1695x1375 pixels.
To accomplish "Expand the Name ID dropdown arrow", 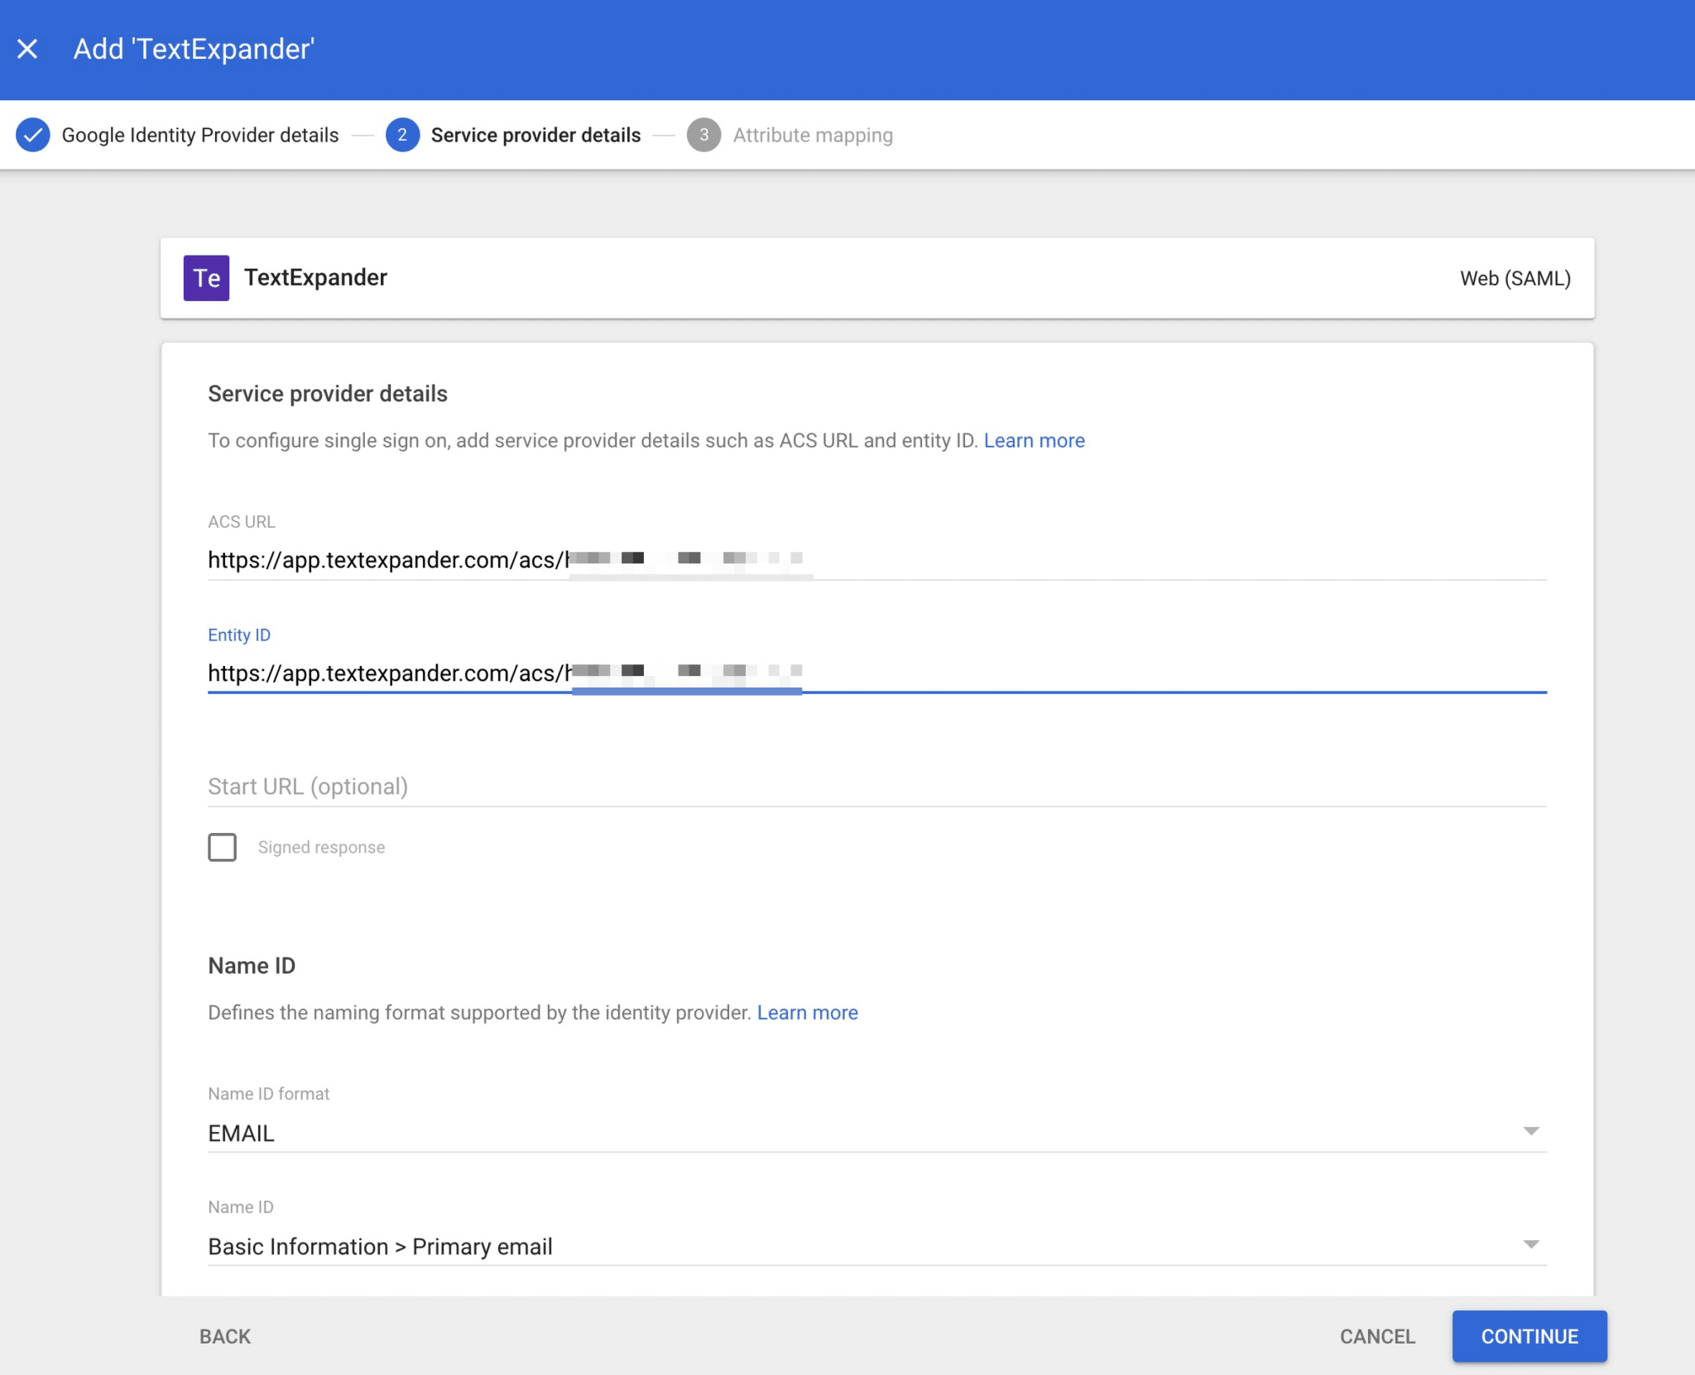I will [x=1531, y=1244].
